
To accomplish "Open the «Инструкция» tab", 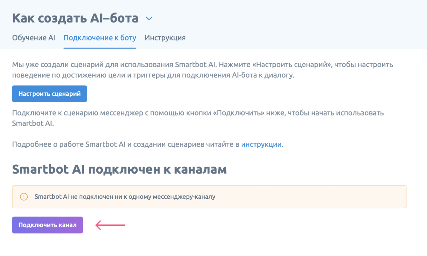I will point(165,38).
